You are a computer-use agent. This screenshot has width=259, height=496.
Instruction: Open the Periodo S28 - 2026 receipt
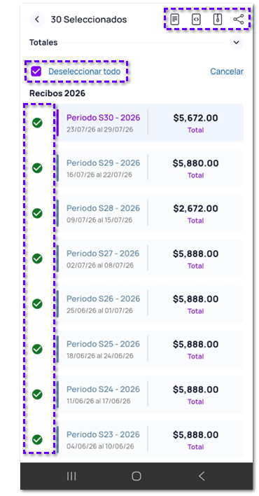click(x=150, y=213)
